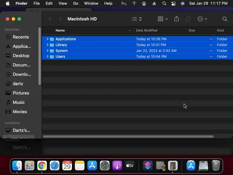Expand the Applications folder disclosure arrow
The width and height of the screenshot is (233, 175).
coord(47,39)
